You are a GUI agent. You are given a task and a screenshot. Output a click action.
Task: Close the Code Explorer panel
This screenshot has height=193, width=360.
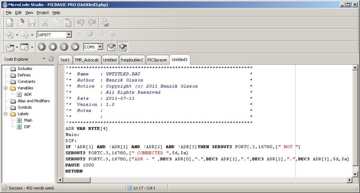click(52, 59)
